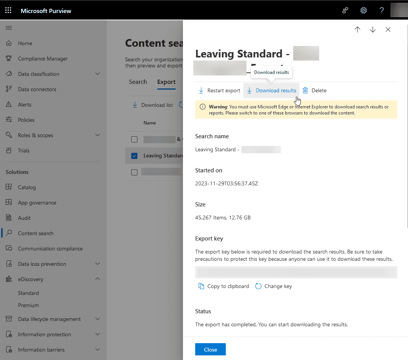The height and width of the screenshot is (360, 408).
Task: Go to previous item with up arrow
Action: 357,29
